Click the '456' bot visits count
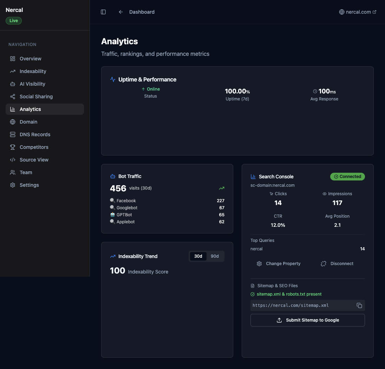The width and height of the screenshot is (385, 369). pos(118,188)
